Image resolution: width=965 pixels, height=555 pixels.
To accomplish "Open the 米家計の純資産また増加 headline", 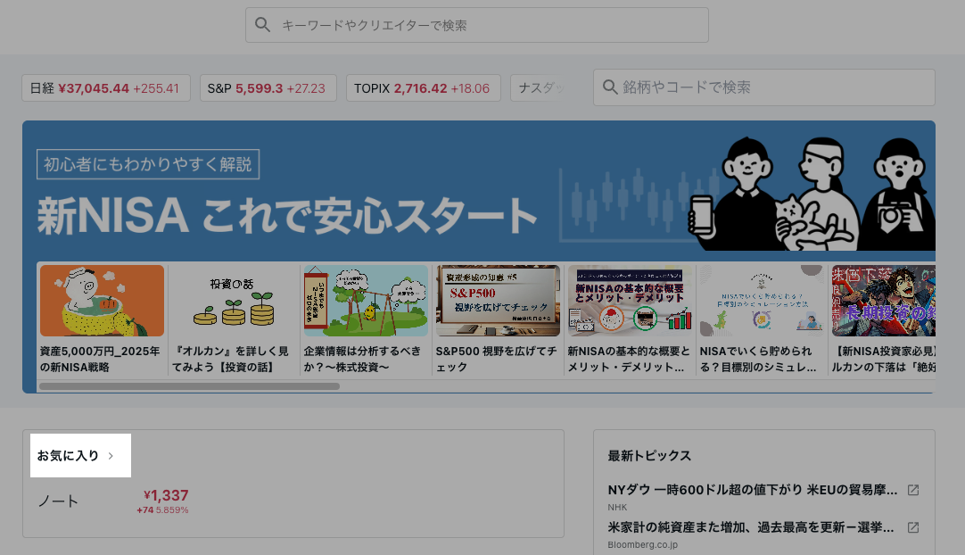I will (751, 527).
